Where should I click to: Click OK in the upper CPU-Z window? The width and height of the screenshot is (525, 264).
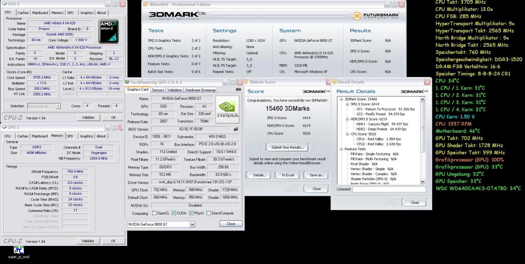(114, 118)
